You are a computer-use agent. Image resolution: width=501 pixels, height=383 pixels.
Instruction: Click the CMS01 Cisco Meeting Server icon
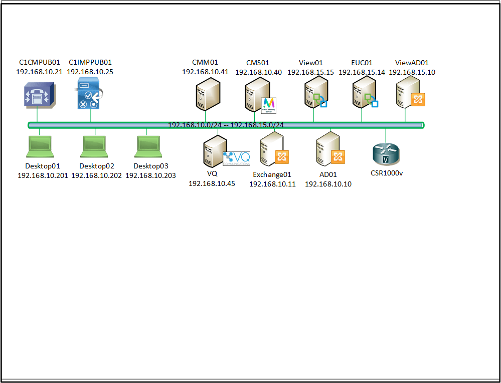(253, 94)
